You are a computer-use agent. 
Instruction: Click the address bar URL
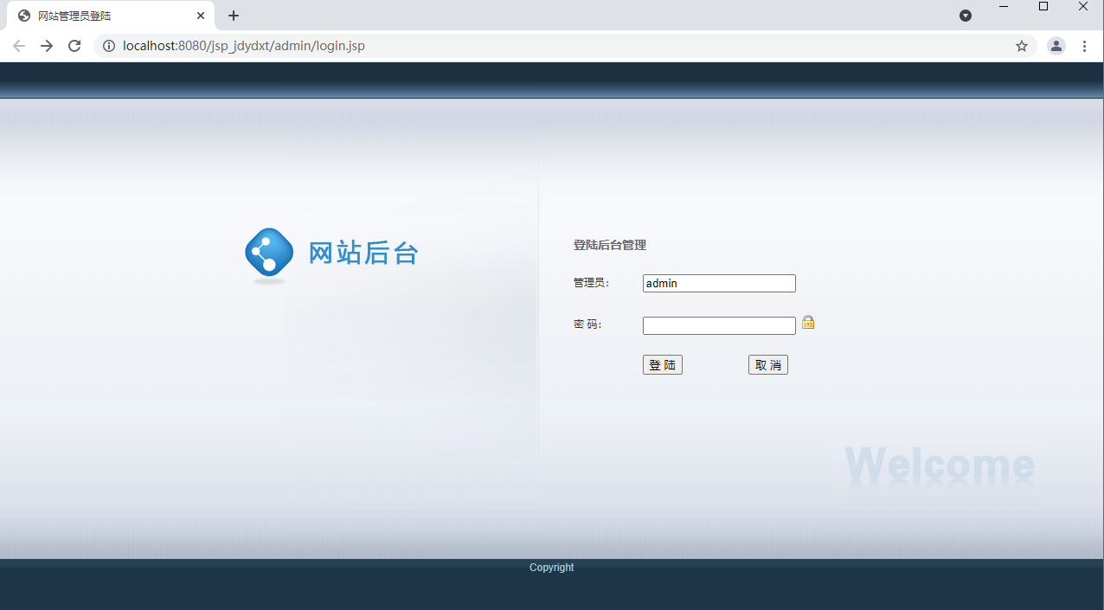pos(244,46)
